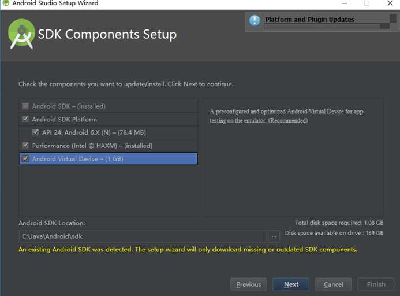Uncheck API 24: Android 6.X (N) checkbox
Image resolution: width=400 pixels, height=296 pixels.
click(x=35, y=132)
